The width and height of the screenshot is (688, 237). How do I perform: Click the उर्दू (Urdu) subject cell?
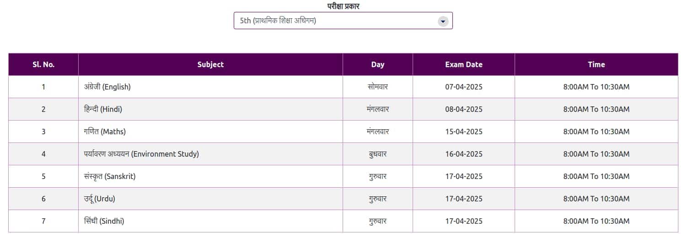(210, 199)
